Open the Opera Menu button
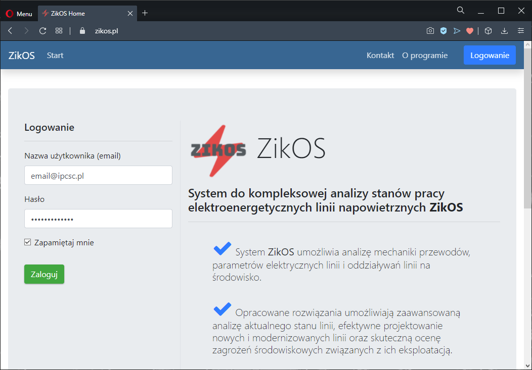This screenshot has width=532, height=370. click(x=19, y=14)
